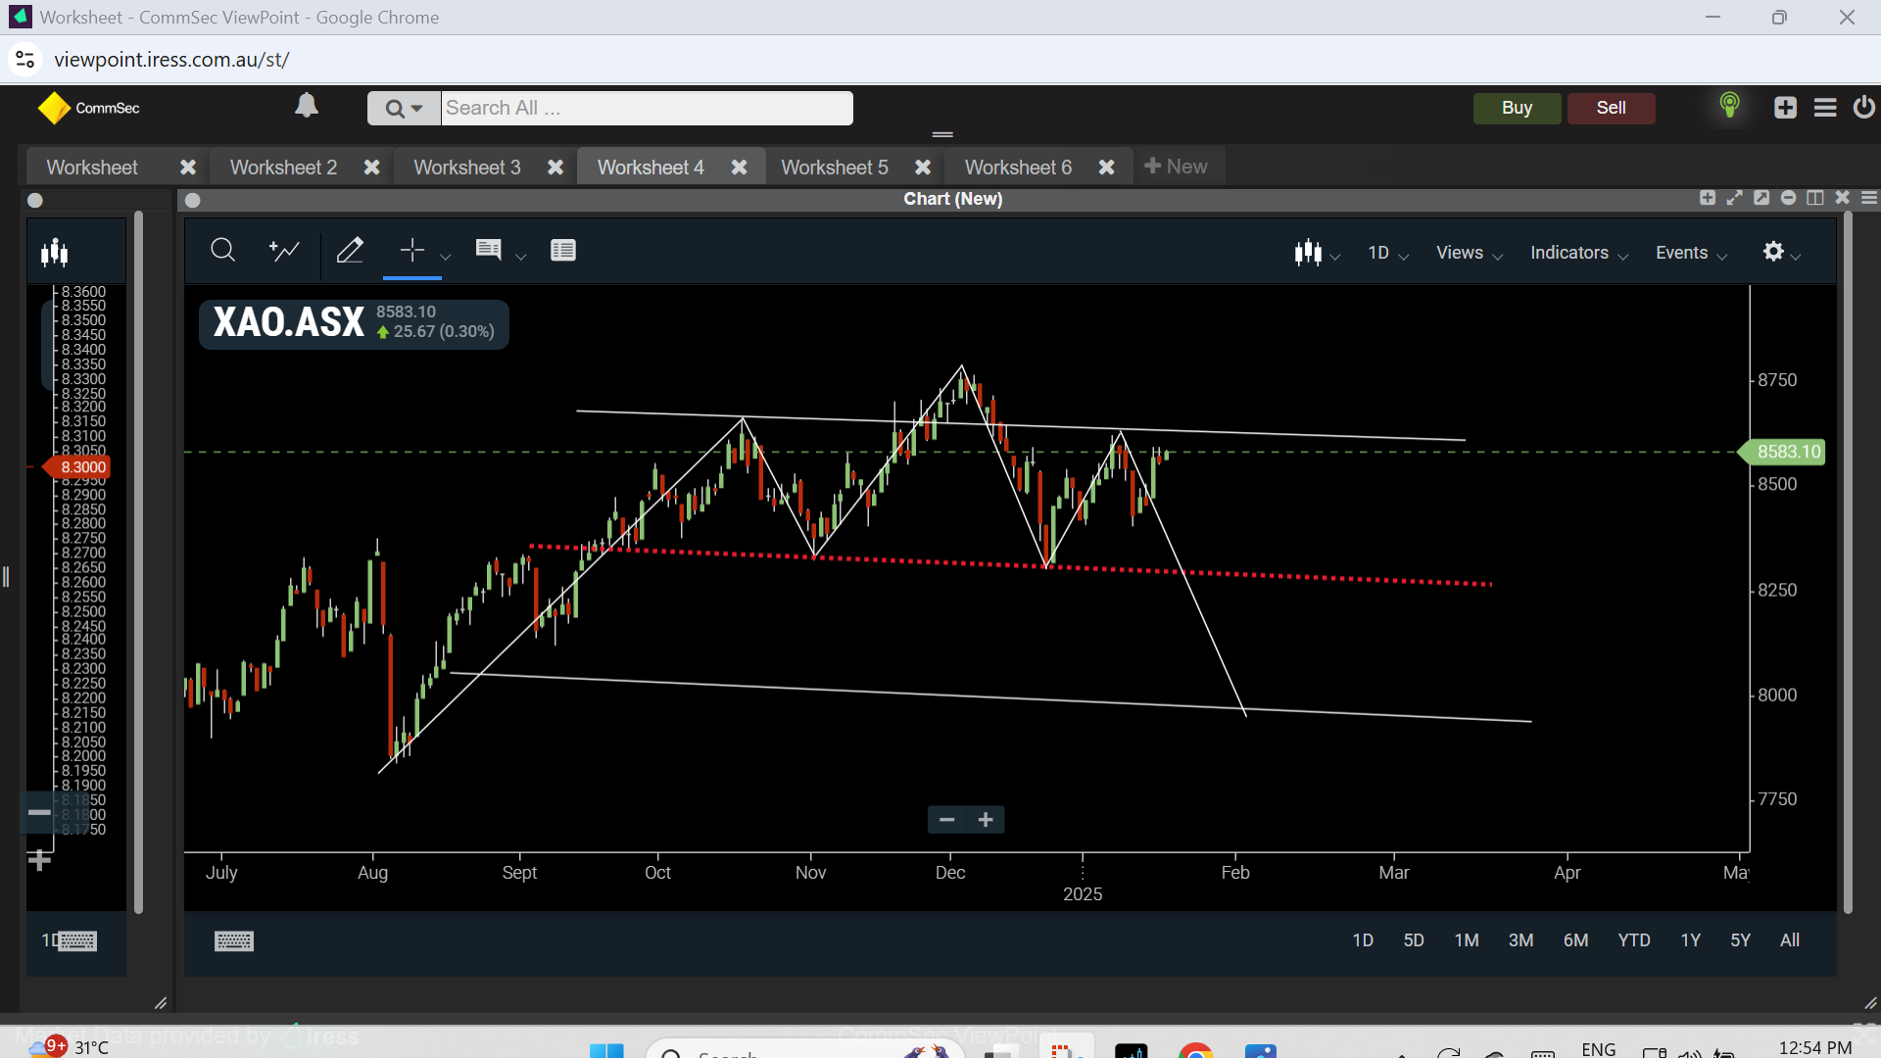Click the left panel minus icon
Viewport: 1881px width, 1058px height.
click(x=39, y=812)
